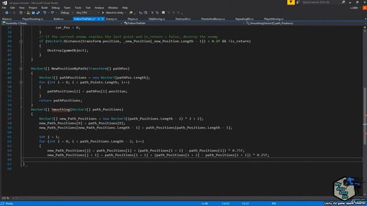The width and height of the screenshot is (367, 206).
Task: Undo the last edit with the Undo icon
Action: point(45,13)
